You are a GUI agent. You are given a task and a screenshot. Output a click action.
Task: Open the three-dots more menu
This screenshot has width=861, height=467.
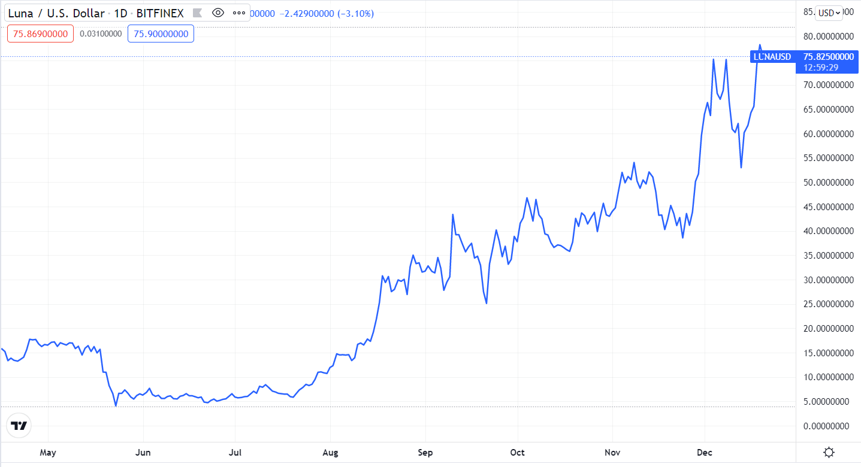tap(238, 13)
